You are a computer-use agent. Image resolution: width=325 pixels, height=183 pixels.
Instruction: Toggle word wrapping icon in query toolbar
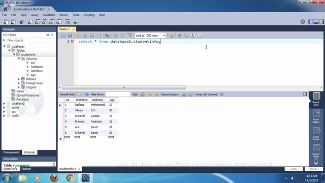click(200, 36)
